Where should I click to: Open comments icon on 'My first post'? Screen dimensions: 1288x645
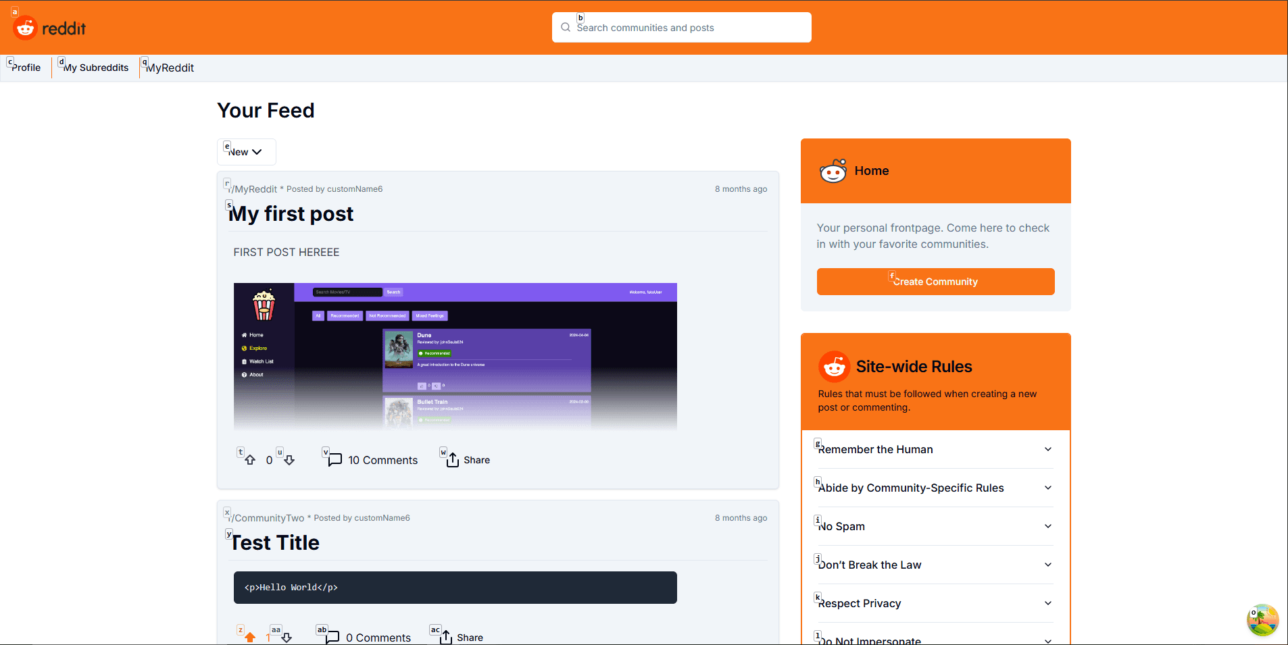click(x=335, y=460)
